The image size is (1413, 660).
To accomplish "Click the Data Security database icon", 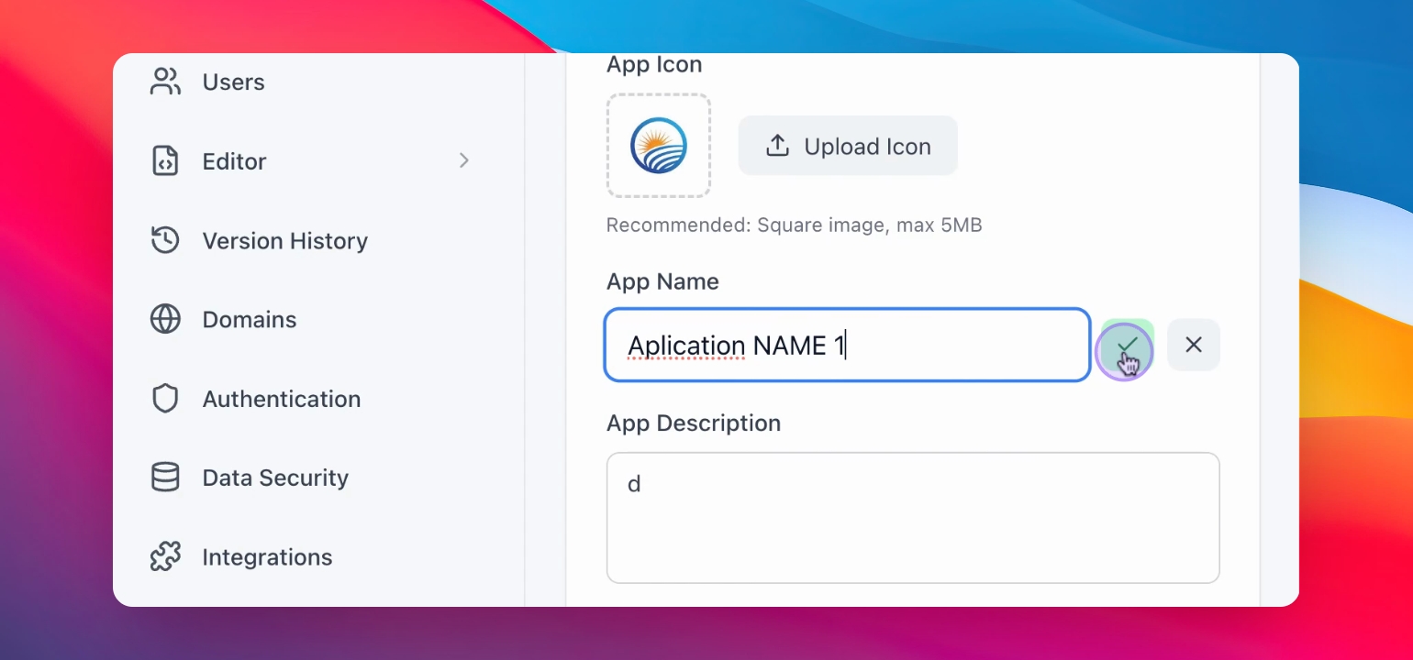I will 165,478.
